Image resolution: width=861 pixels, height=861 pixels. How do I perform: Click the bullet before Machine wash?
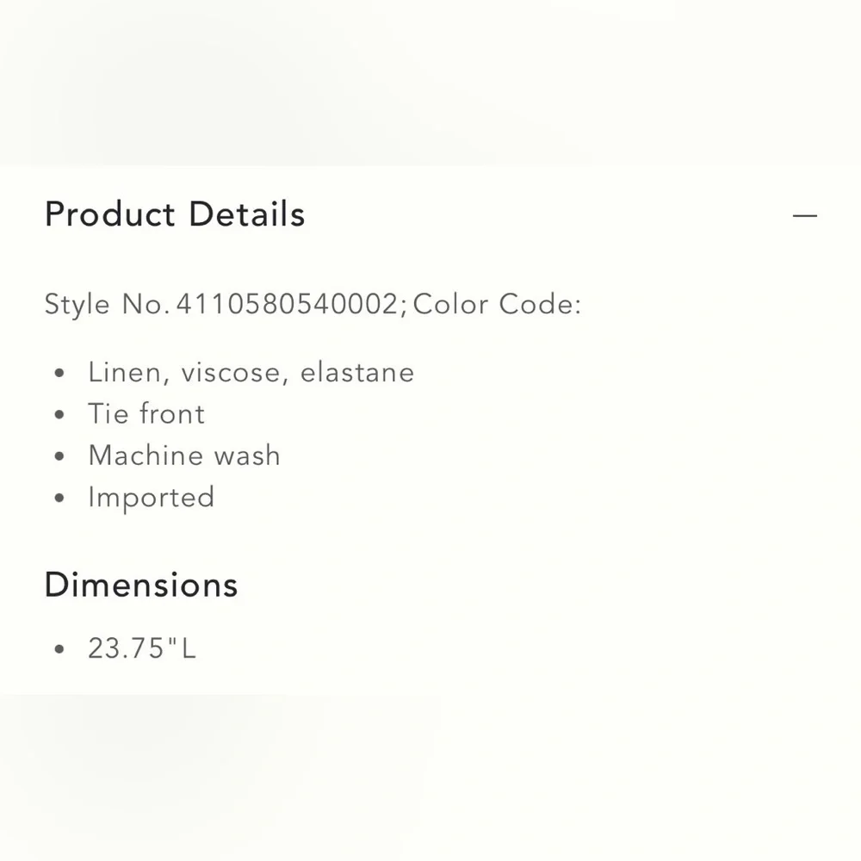pos(59,456)
